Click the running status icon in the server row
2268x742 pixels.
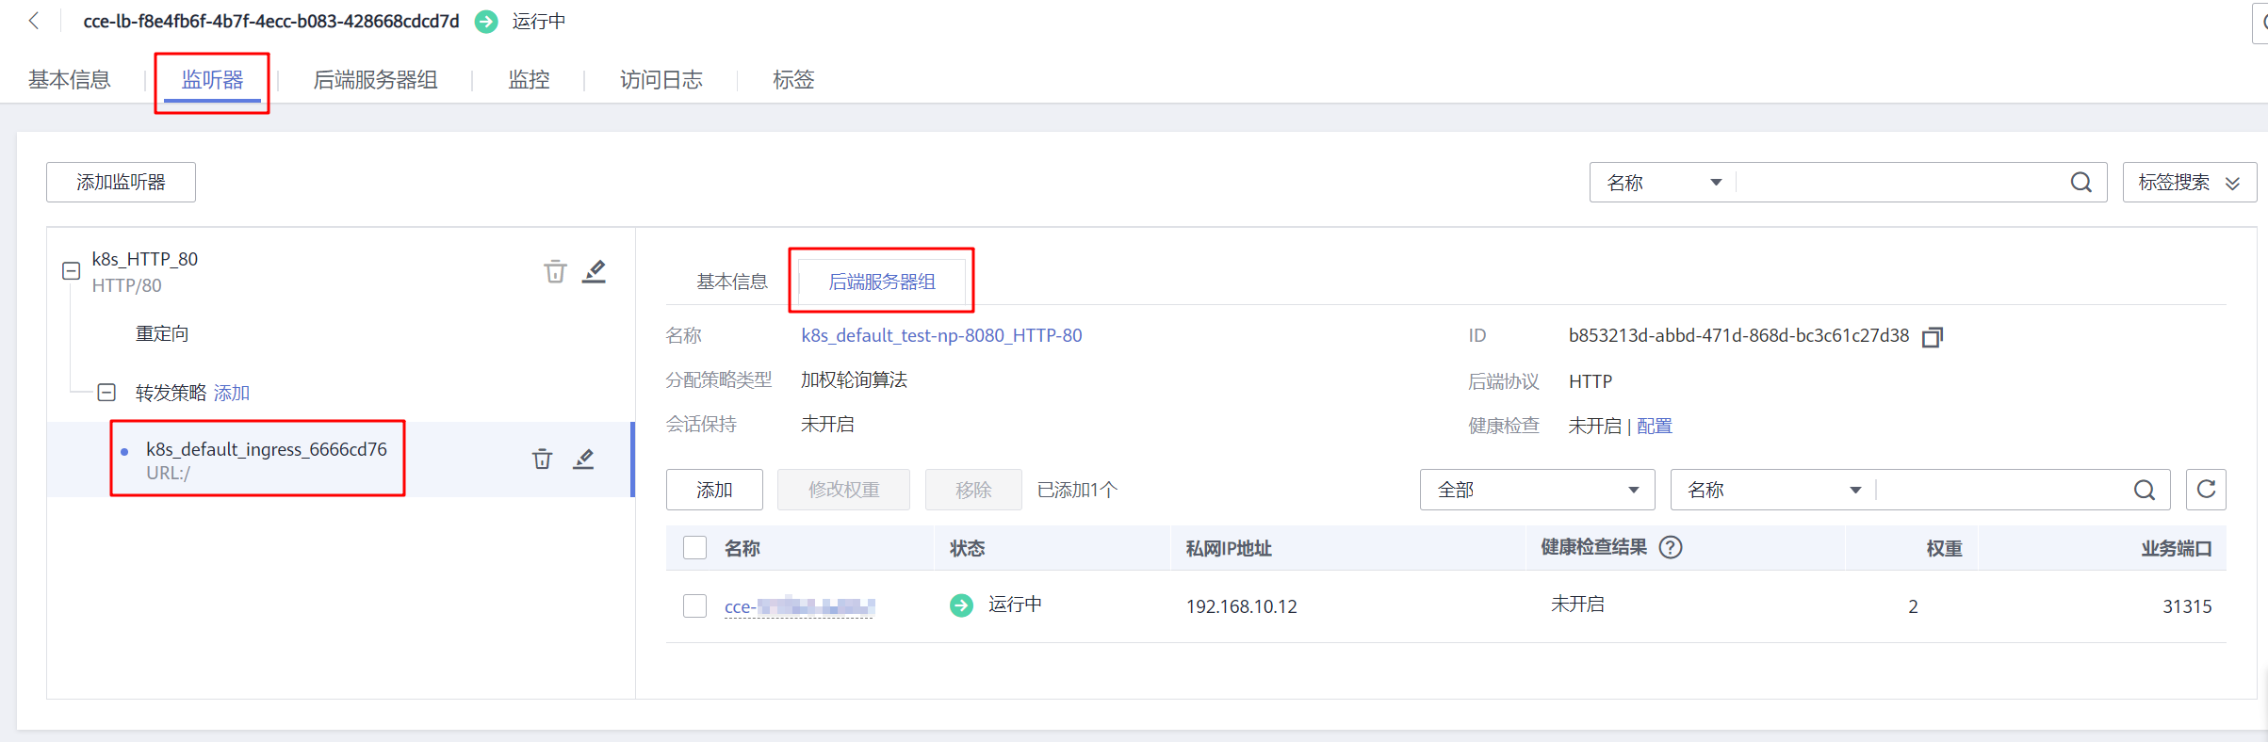pyautogui.click(x=961, y=605)
